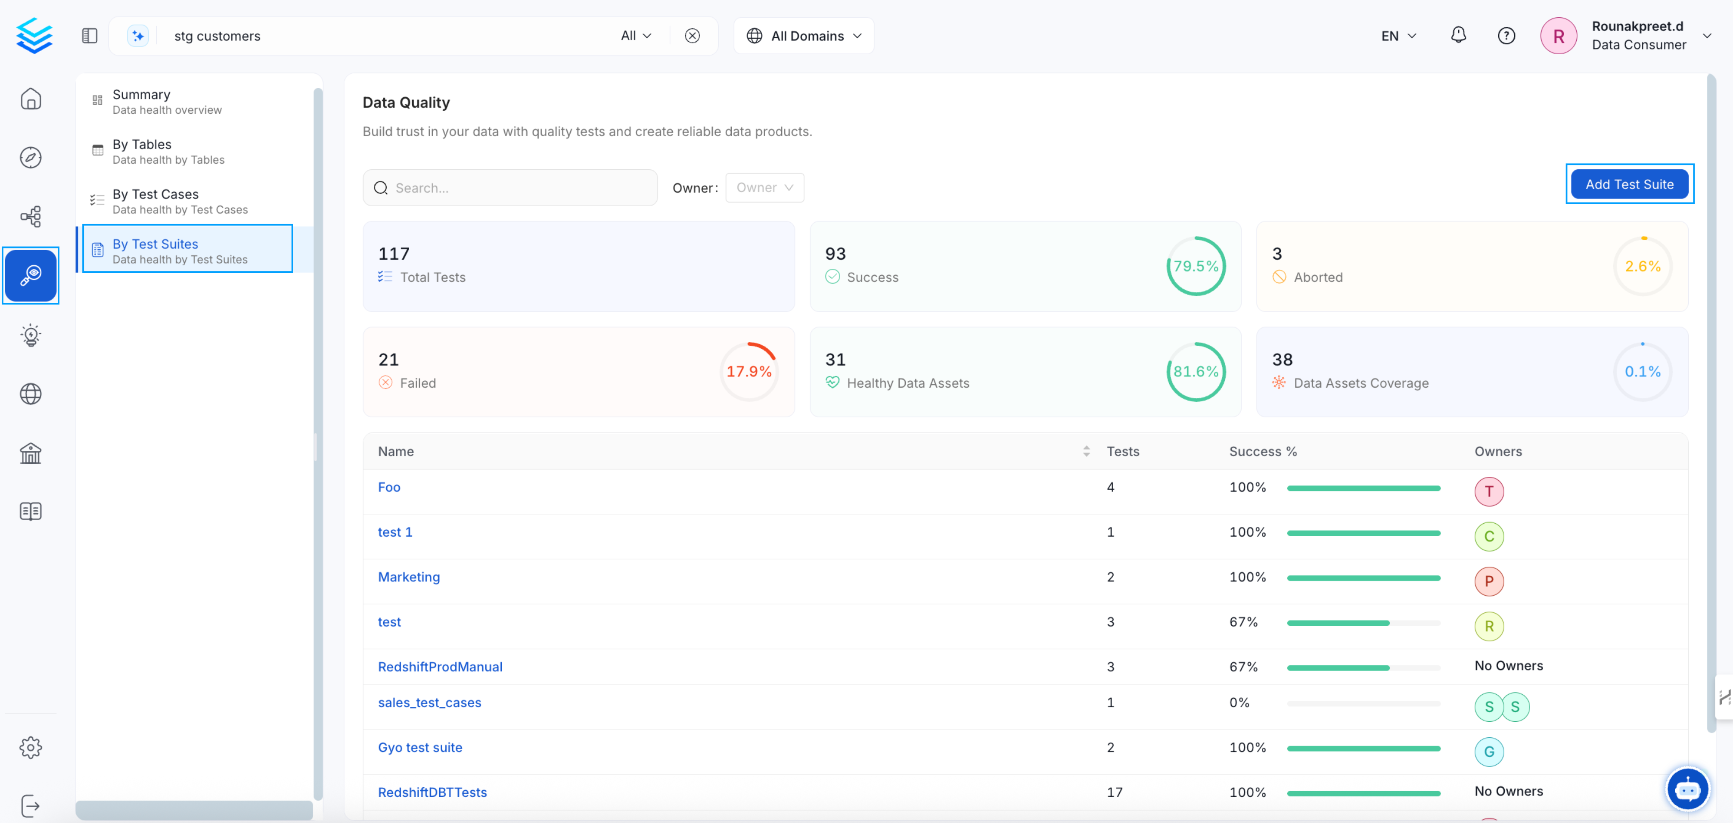
Task: Switch to By Tables view
Action: click(x=168, y=152)
